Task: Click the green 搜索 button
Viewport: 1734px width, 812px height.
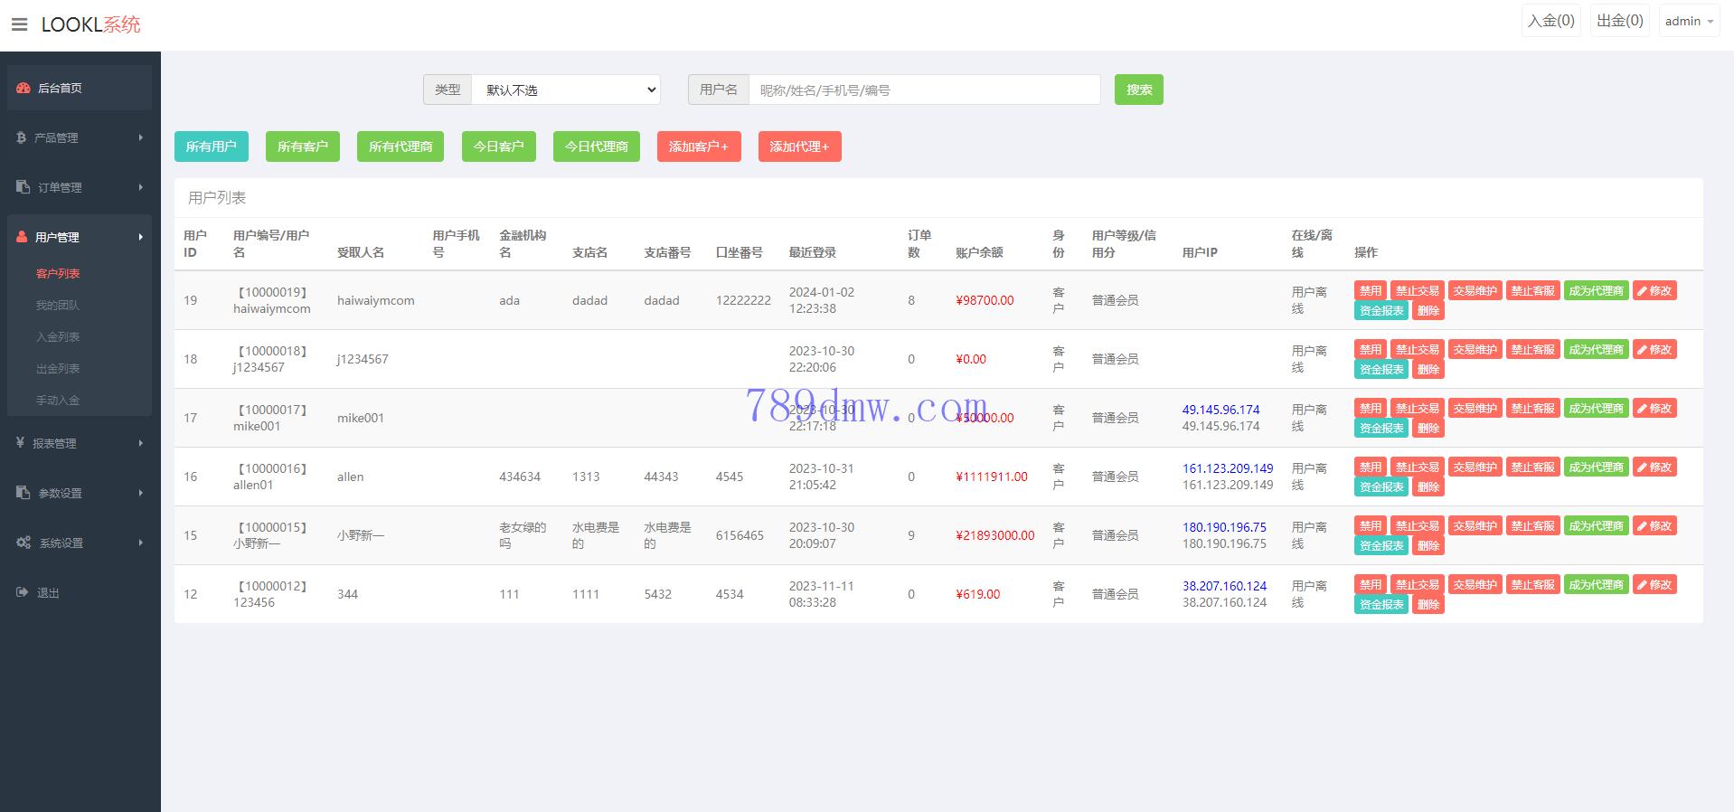Action: point(1138,90)
